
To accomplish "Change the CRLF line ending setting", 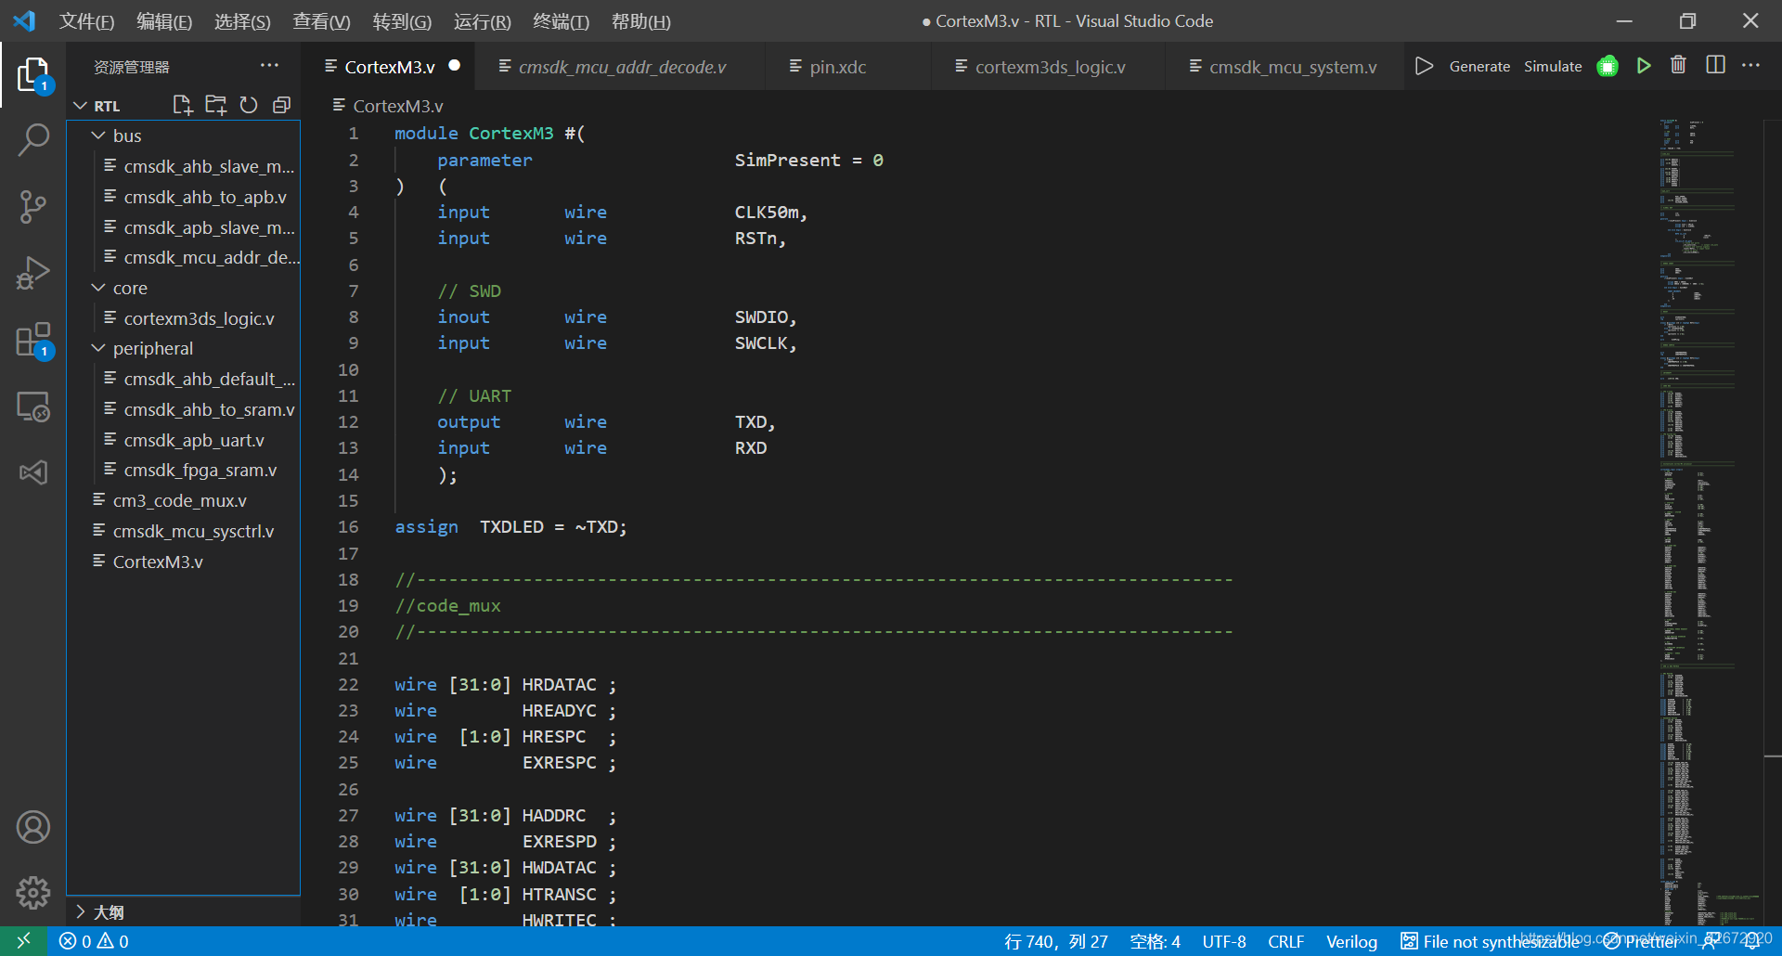I will [1285, 941].
